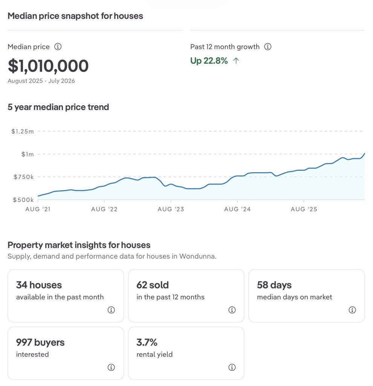
Task: Open the 34 houses available card
Action: pos(66,296)
